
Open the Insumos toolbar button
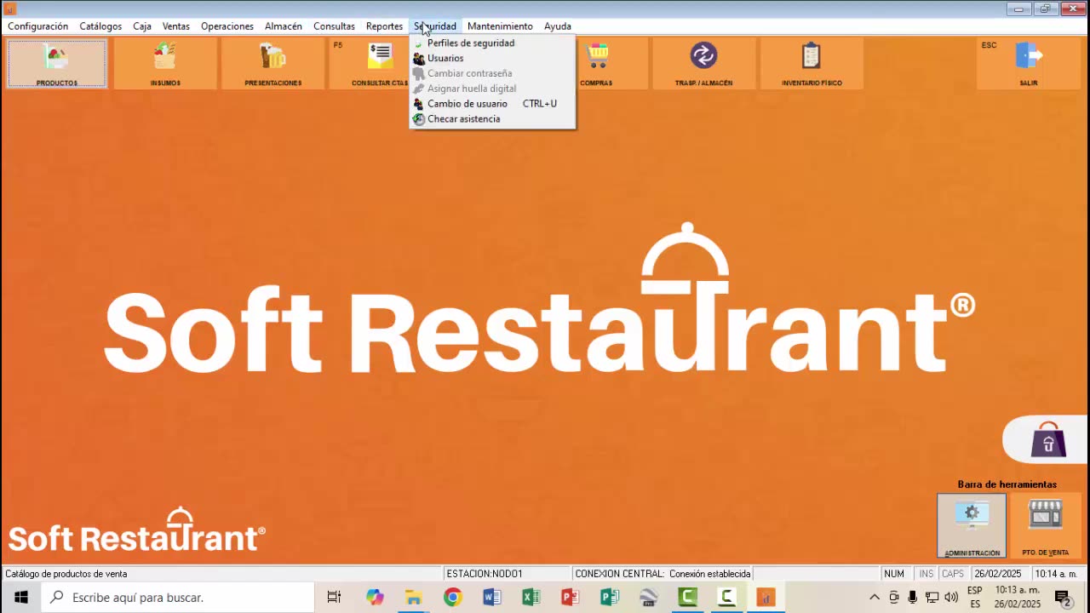(165, 64)
